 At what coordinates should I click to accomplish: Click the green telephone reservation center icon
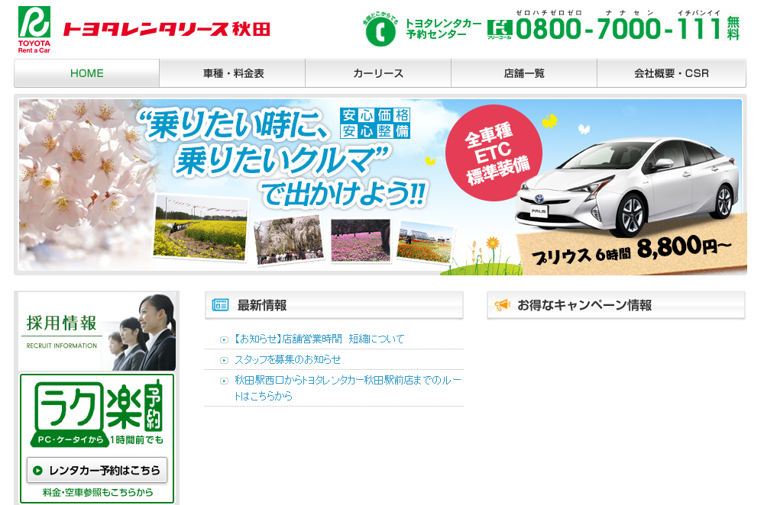(380, 31)
